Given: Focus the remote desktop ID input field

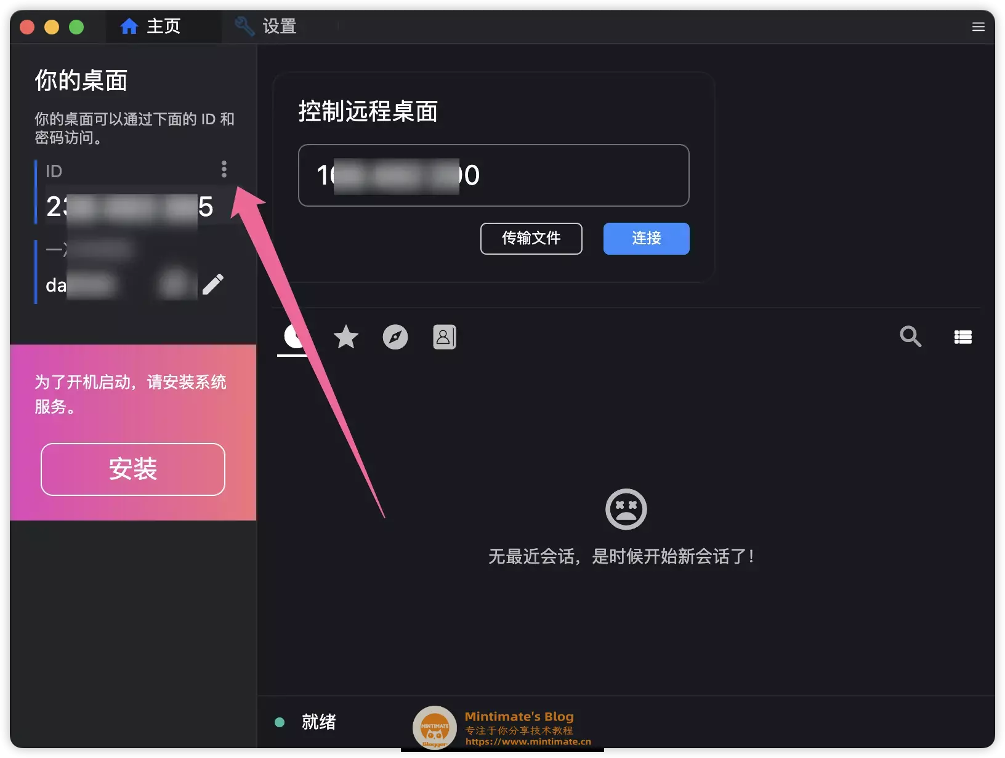Looking at the screenshot, I should click(x=494, y=175).
